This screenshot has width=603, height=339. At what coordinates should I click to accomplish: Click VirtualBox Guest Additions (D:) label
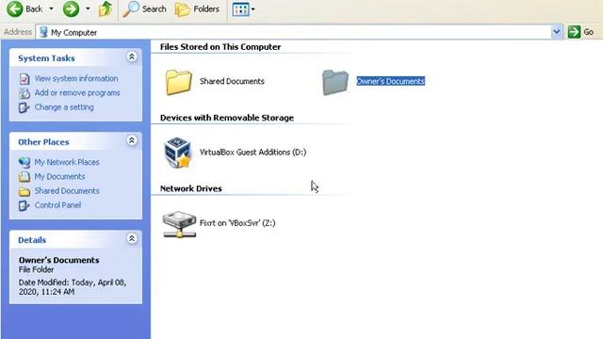click(253, 153)
